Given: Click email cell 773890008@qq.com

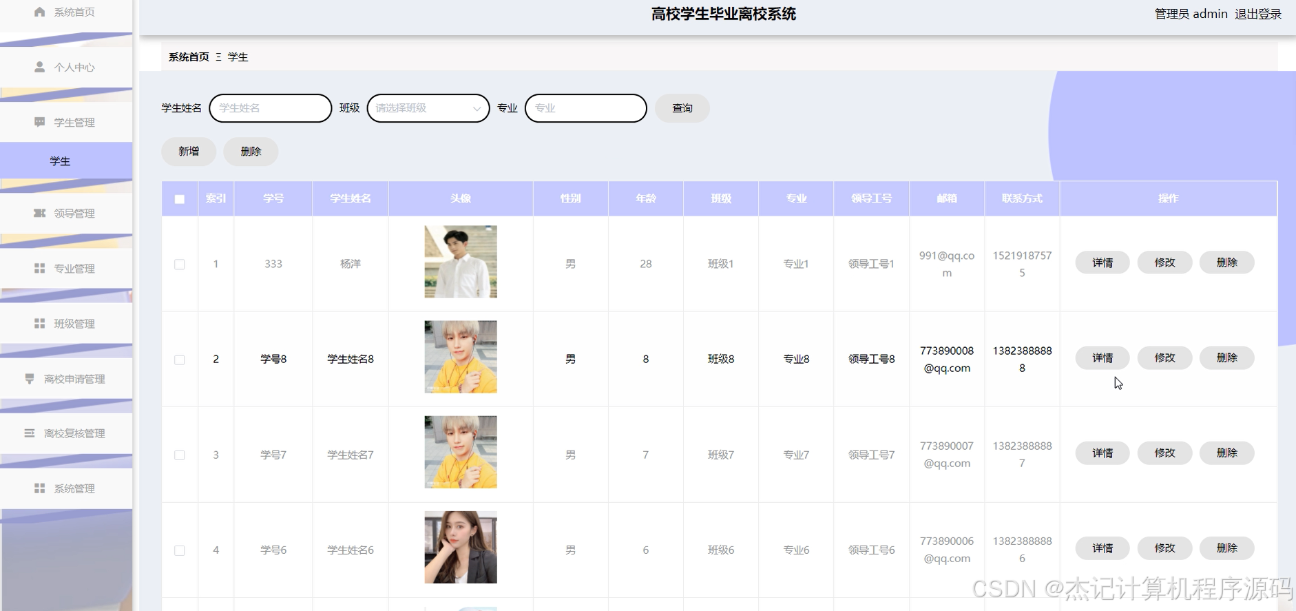Looking at the screenshot, I should [947, 359].
